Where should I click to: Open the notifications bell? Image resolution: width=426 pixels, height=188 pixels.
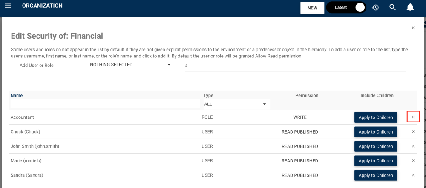pos(410,7)
